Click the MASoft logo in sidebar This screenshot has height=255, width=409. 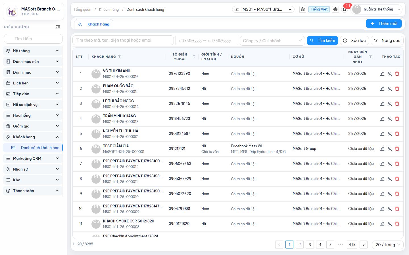pos(12,12)
